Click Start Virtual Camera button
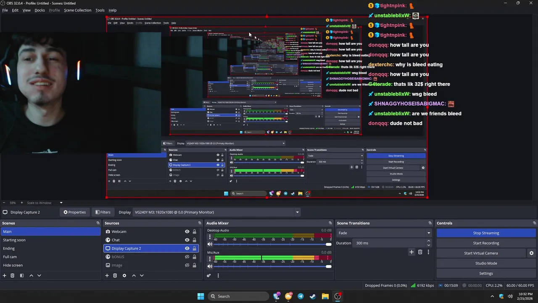Screen dimensions: 538x303 pyautogui.click(x=481, y=253)
